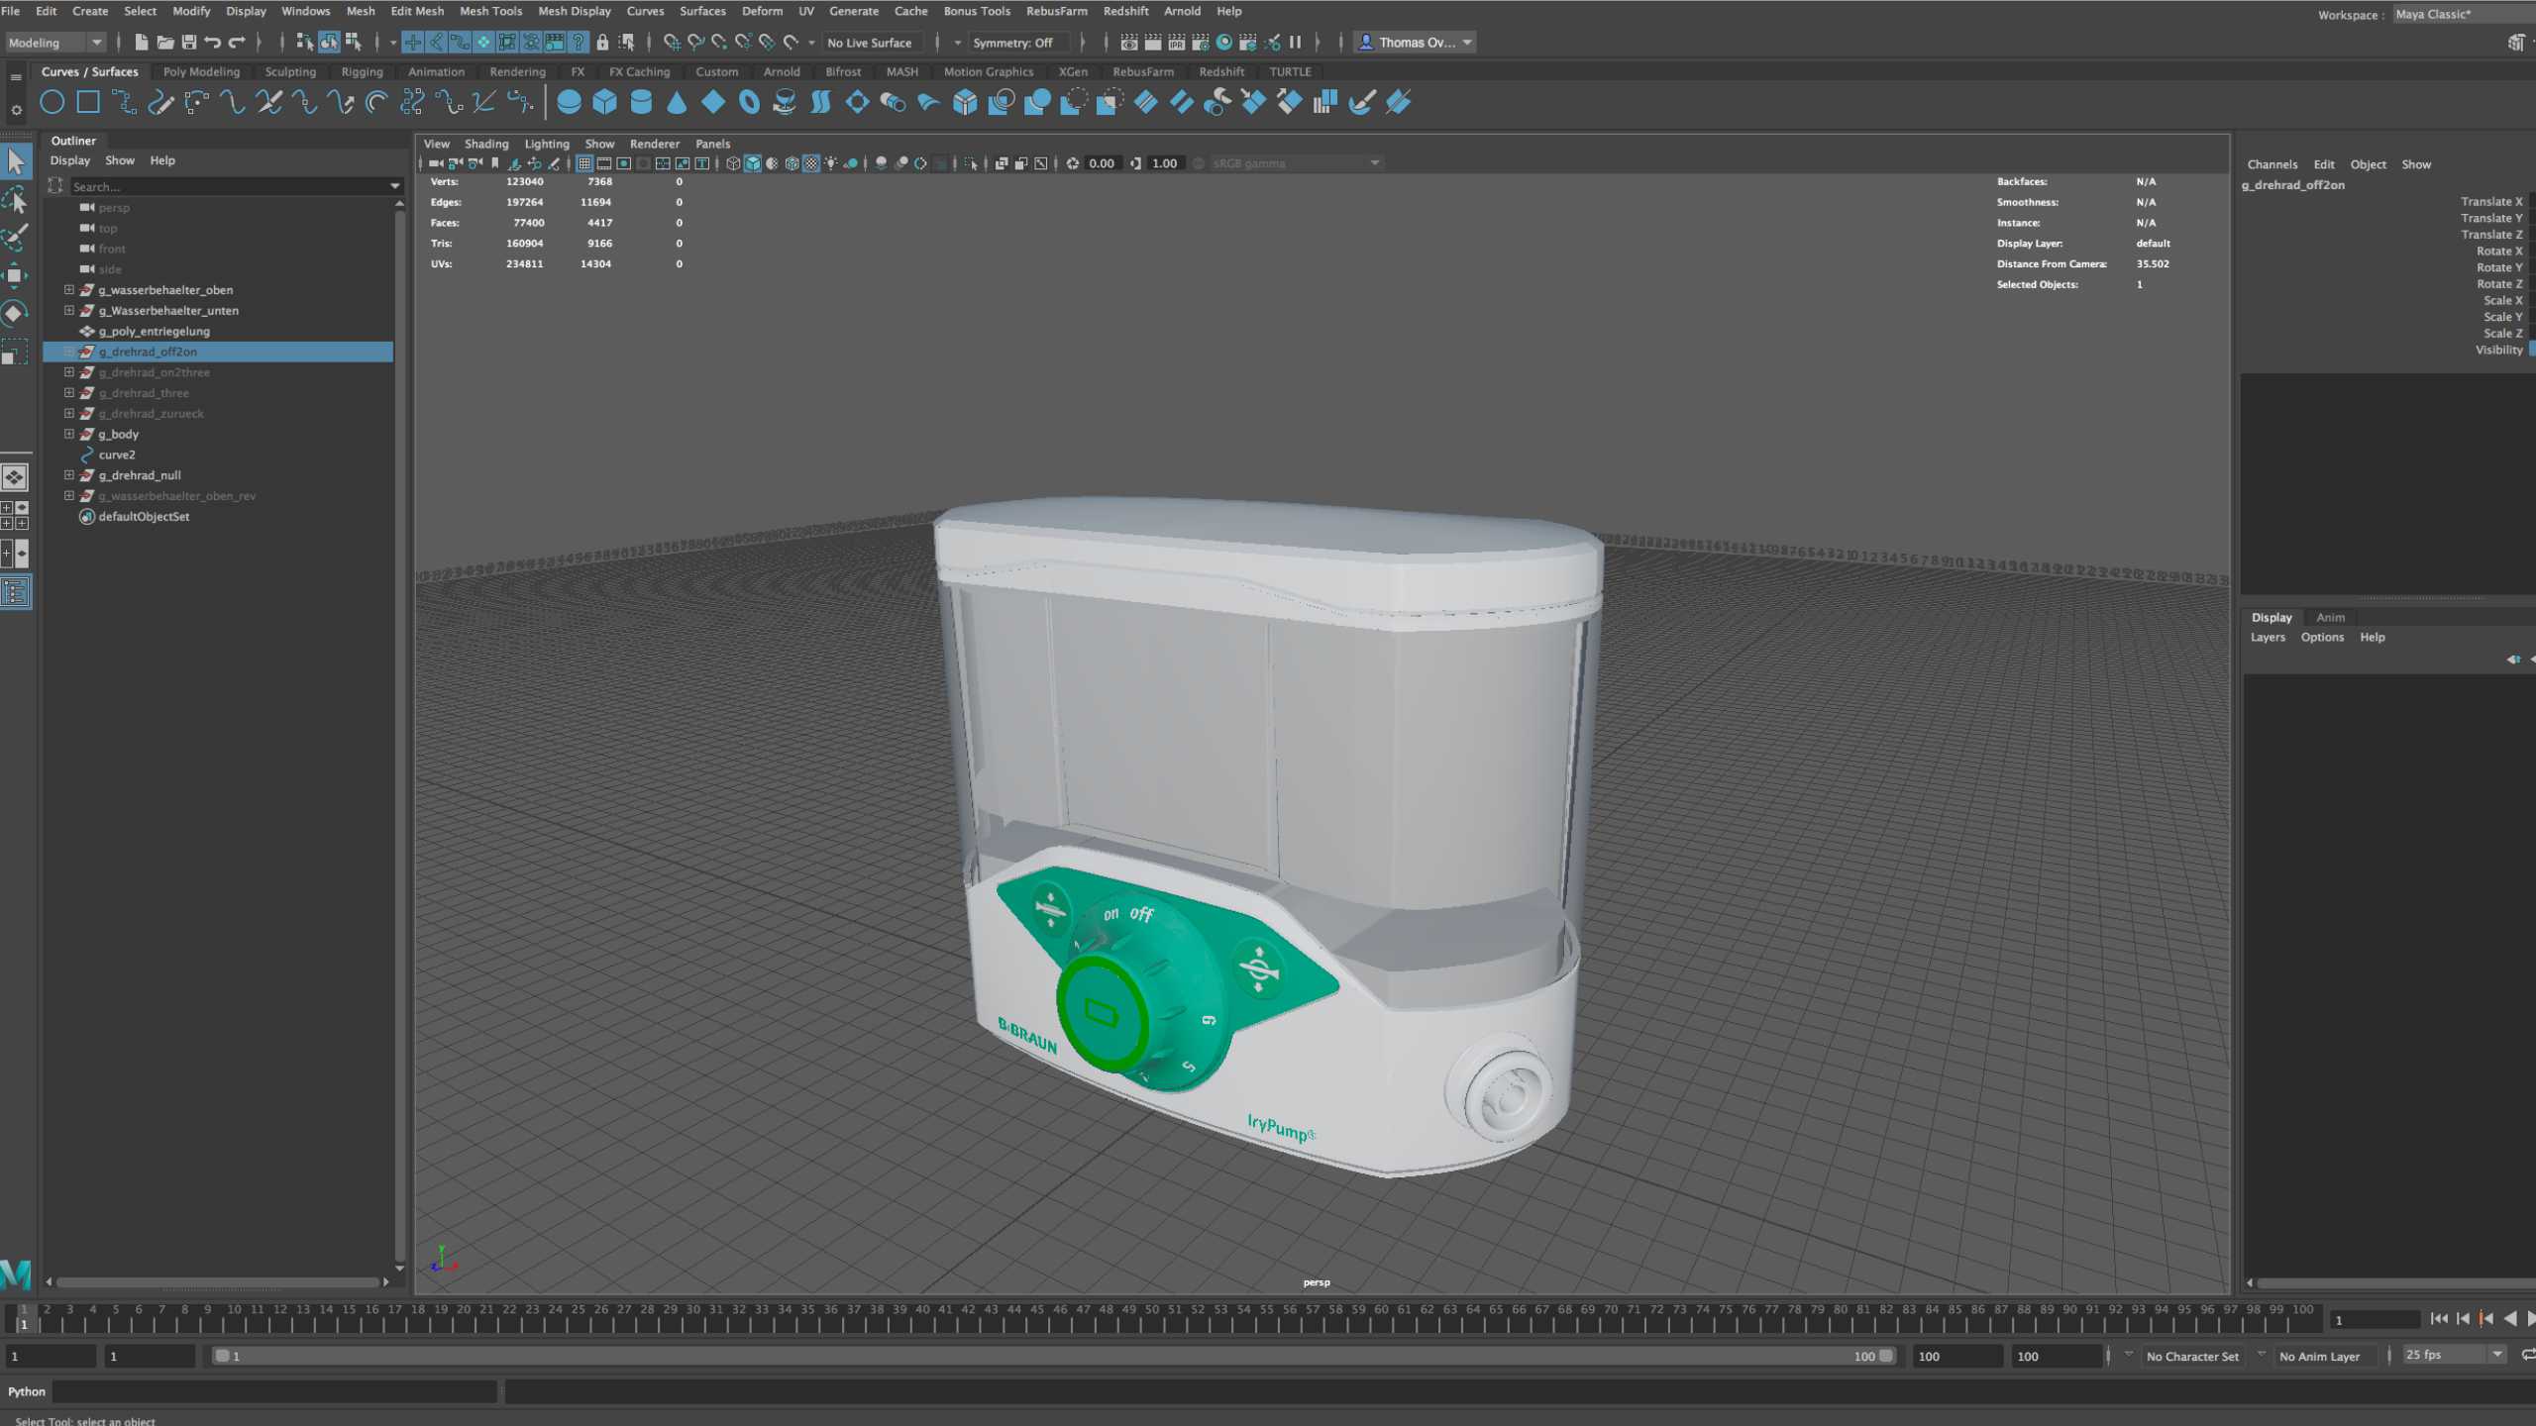Activate the Move tool in toolbox
2536x1426 pixels.
pyautogui.click(x=16, y=276)
